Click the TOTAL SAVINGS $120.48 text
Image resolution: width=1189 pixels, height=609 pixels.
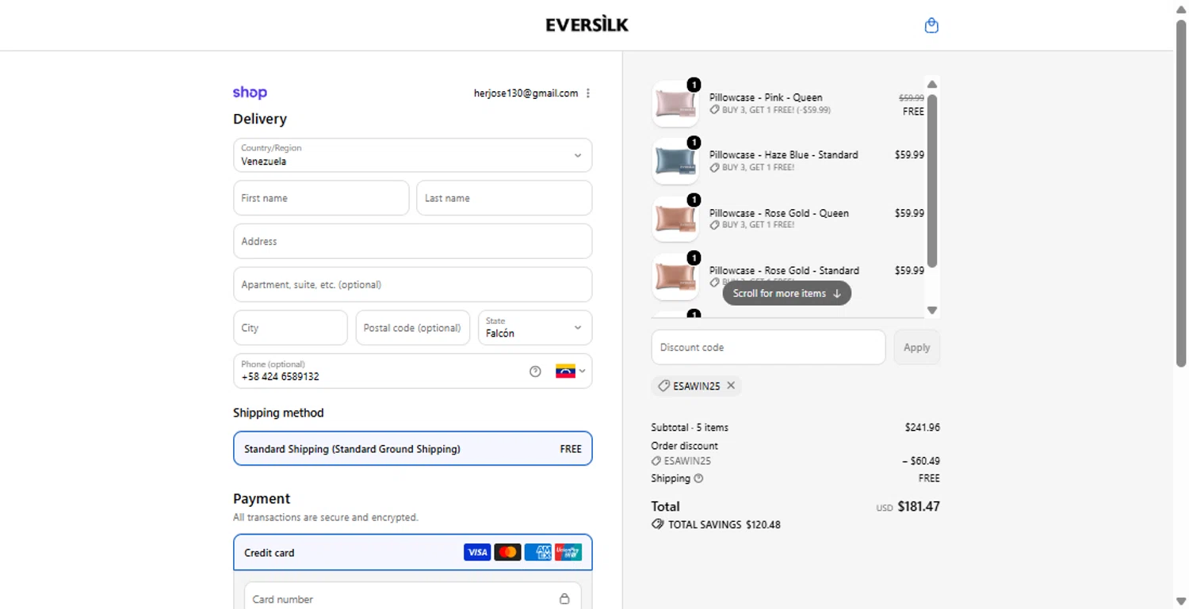[x=724, y=524]
